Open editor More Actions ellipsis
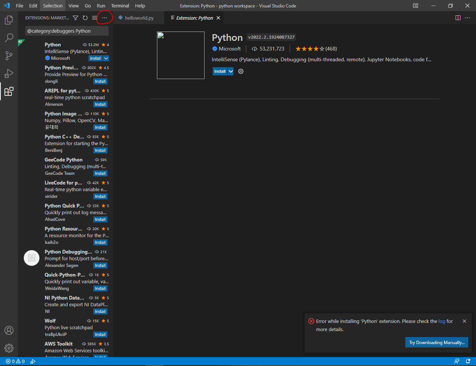Screen dimensions: 476x366 pyautogui.click(x=467, y=18)
